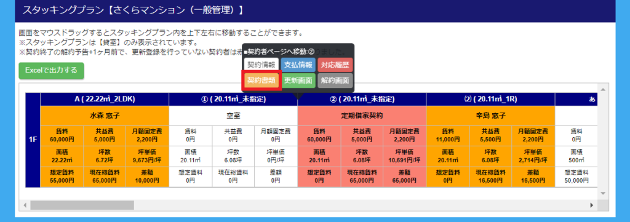The image size is (630, 222).
Task: Open the 解約画面 popup button
Action: pos(335,81)
